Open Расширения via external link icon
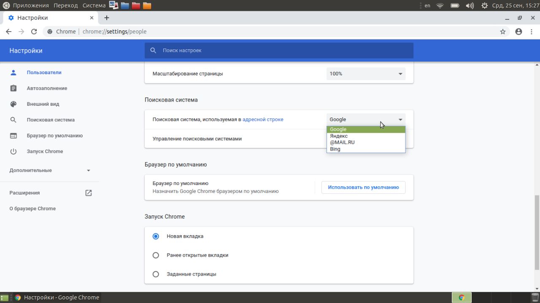The height and width of the screenshot is (303, 540). click(89, 193)
